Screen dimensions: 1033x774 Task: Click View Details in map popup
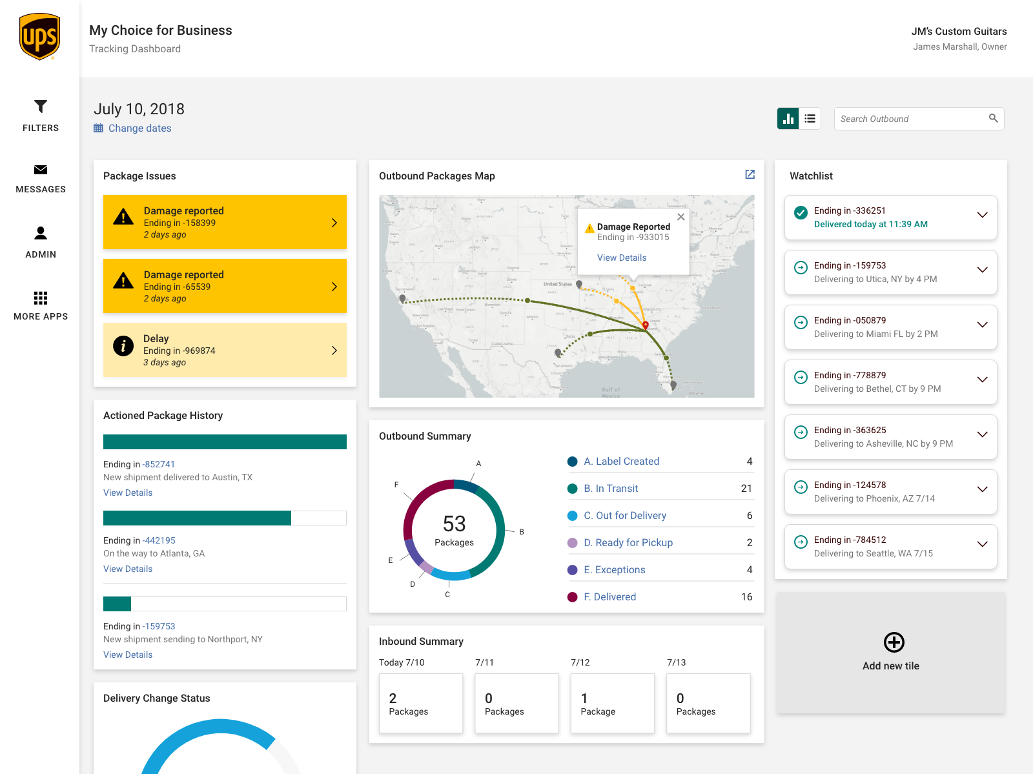(621, 258)
